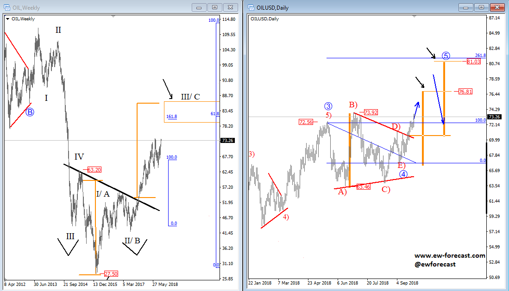The height and width of the screenshot is (291, 509).
Task: Click the OILUSD,Daily window chart icon
Action: point(251,8)
